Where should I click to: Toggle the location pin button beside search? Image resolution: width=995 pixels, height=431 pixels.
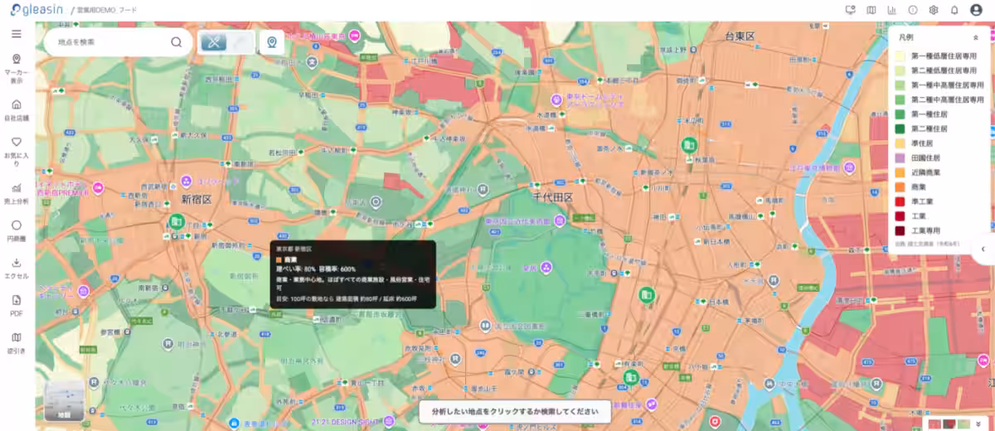pos(271,42)
